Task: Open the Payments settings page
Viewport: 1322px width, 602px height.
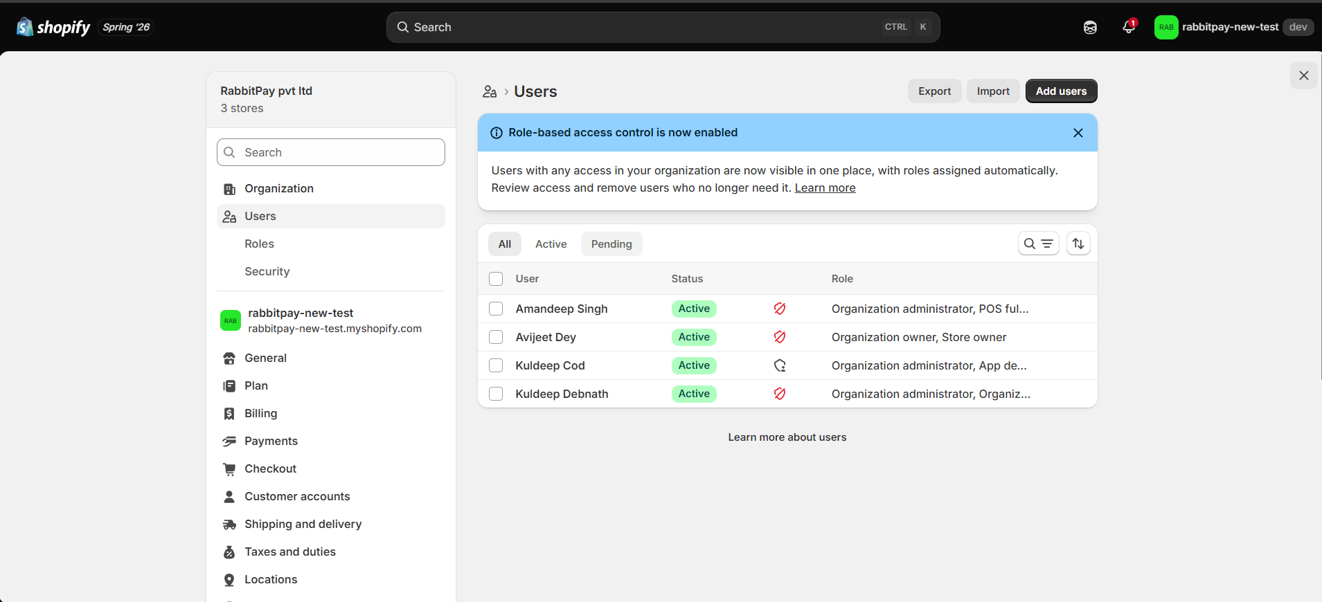Action: (331, 441)
